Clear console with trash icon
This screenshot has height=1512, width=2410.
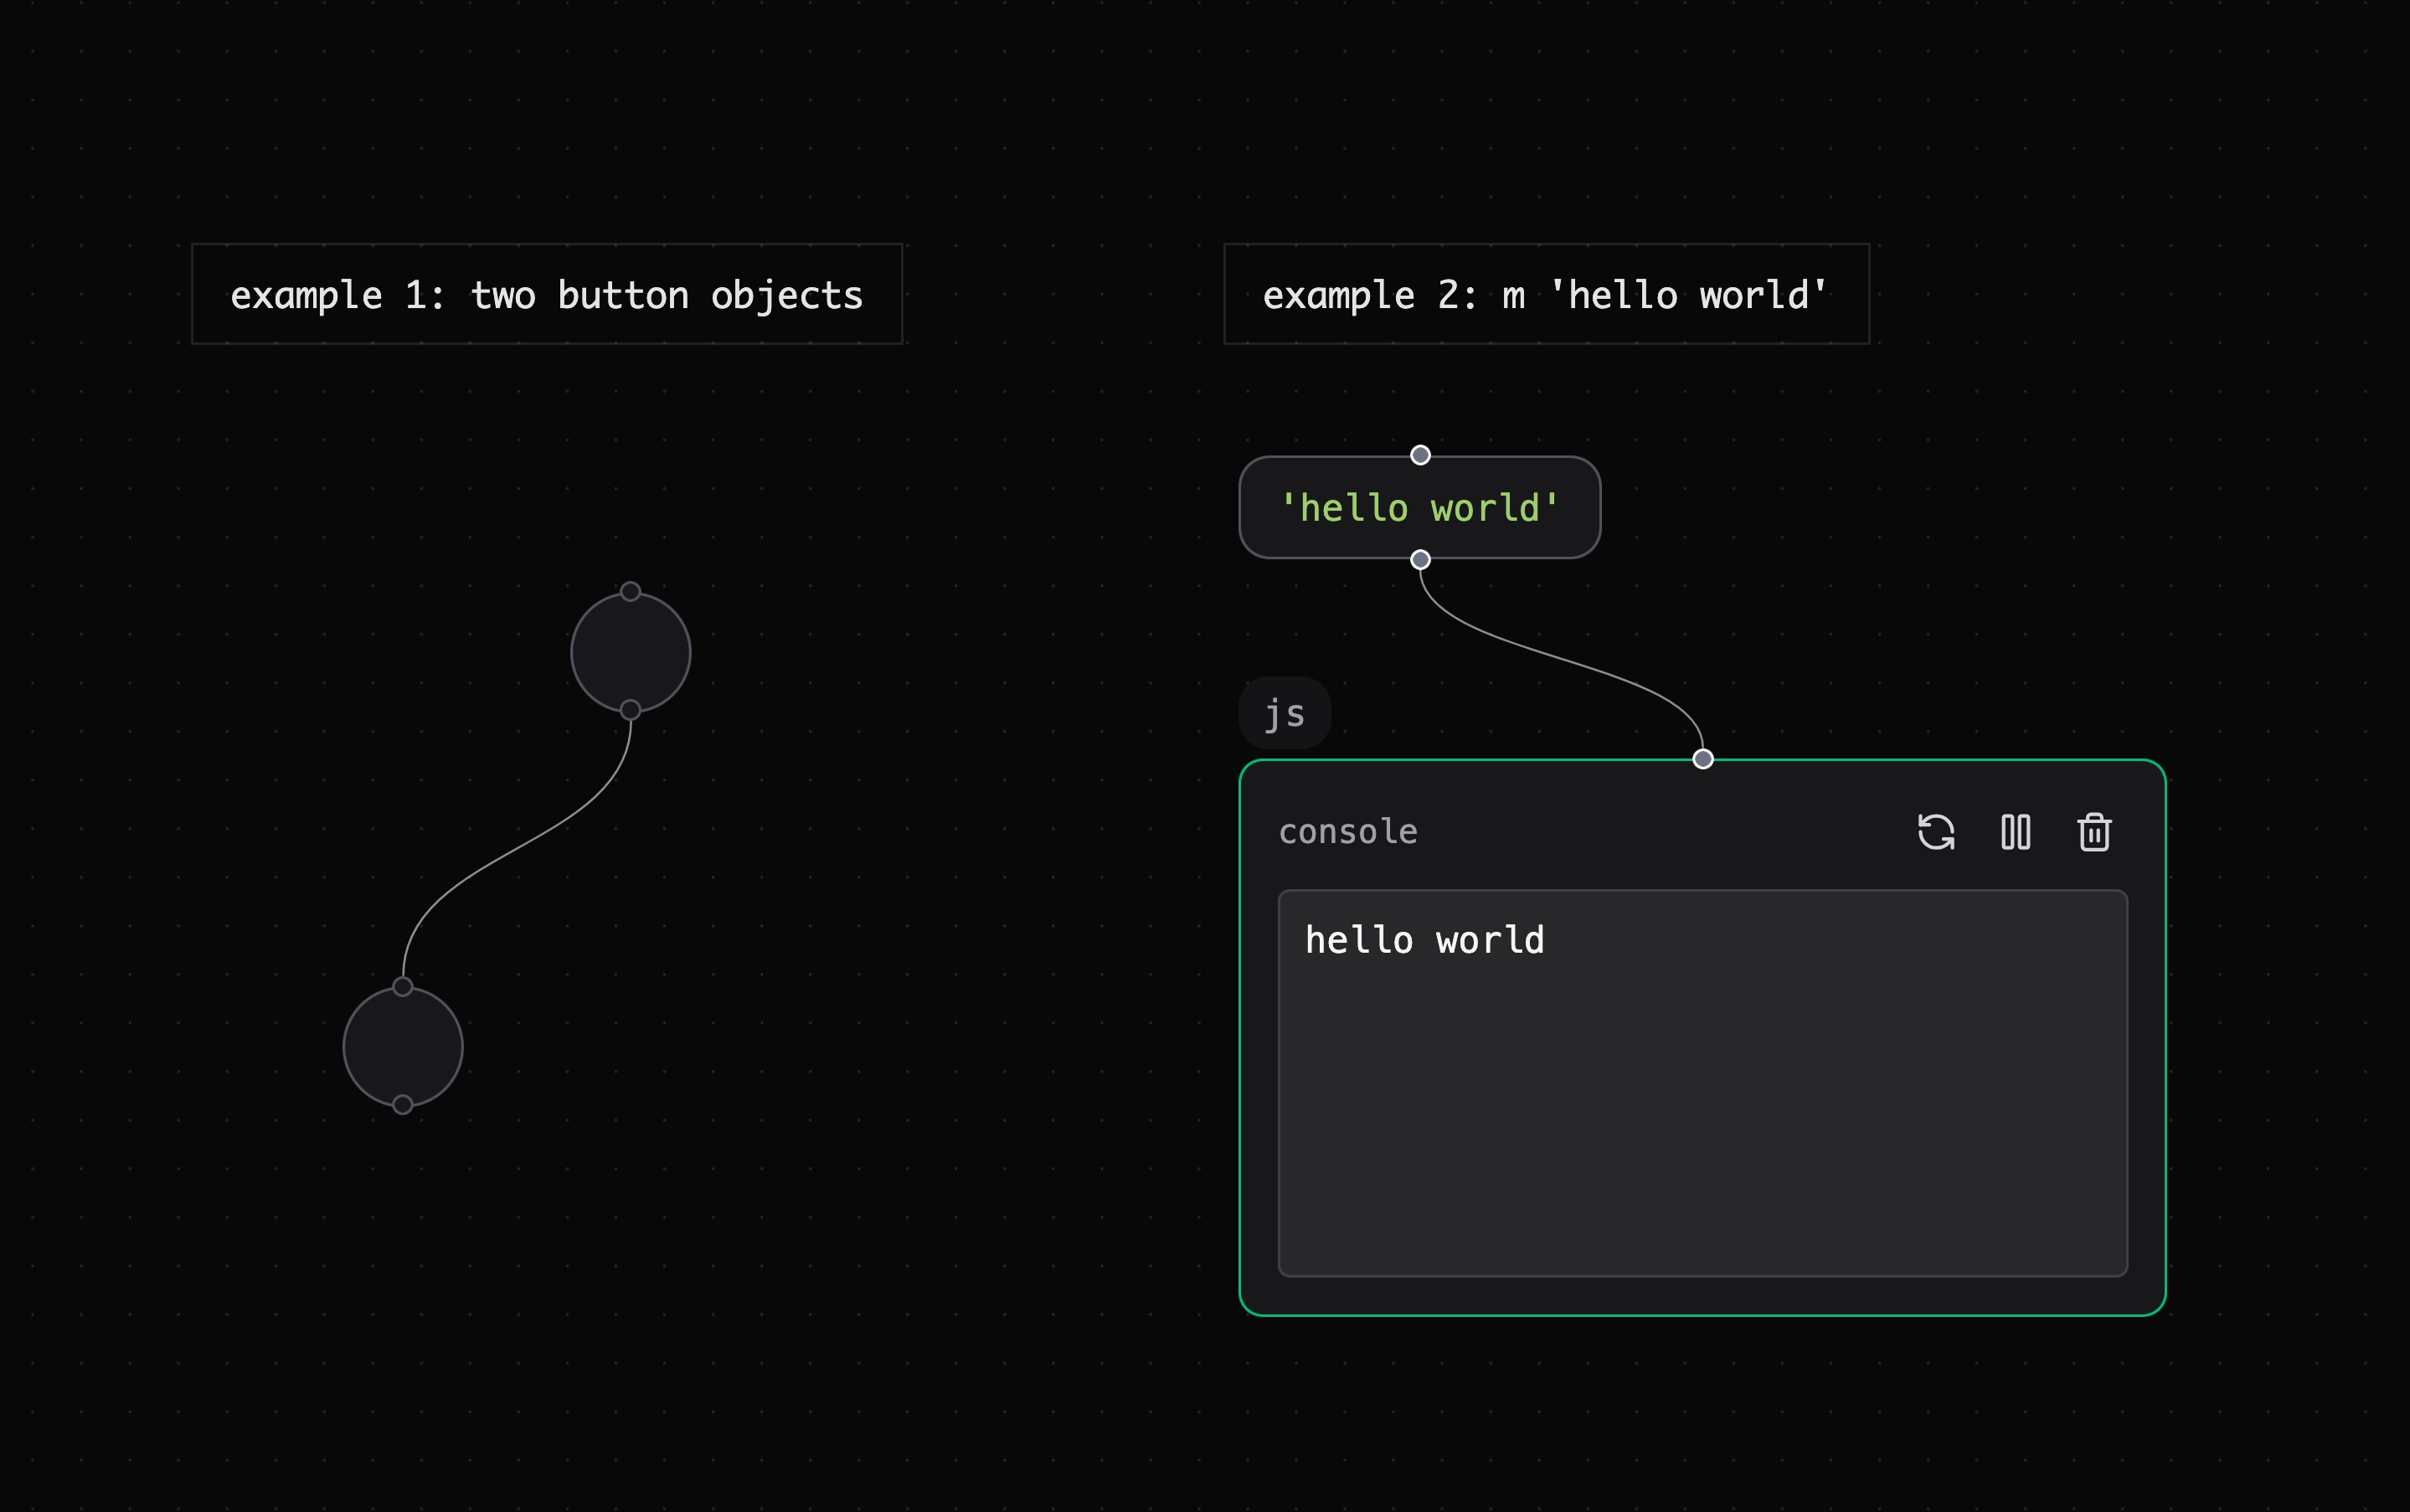(2094, 832)
